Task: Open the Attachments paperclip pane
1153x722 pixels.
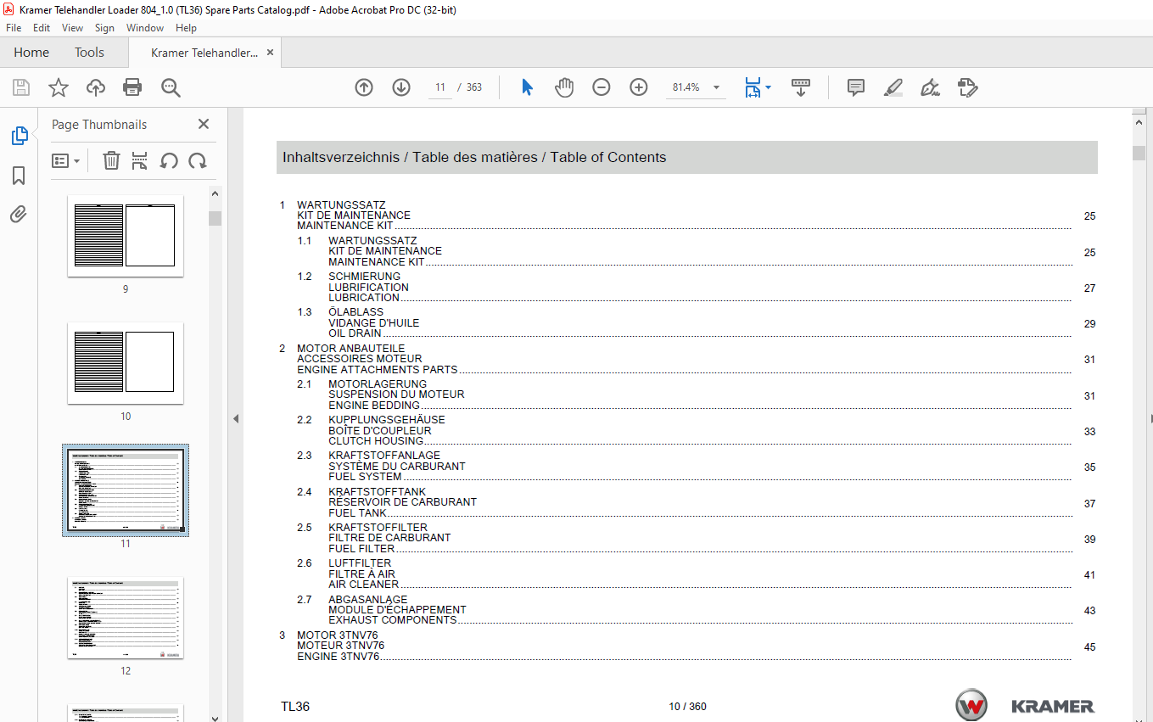Action: click(19, 214)
